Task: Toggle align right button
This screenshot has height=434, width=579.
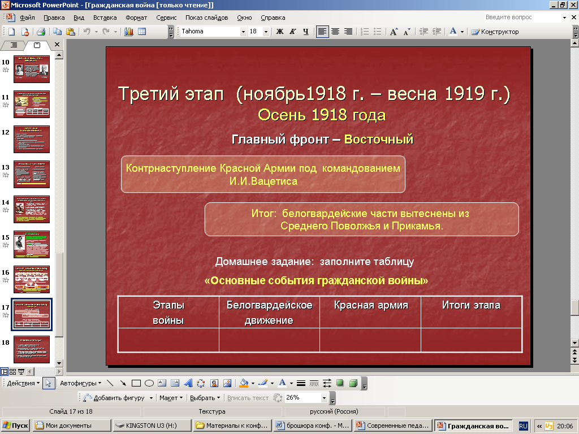Action: (348, 32)
